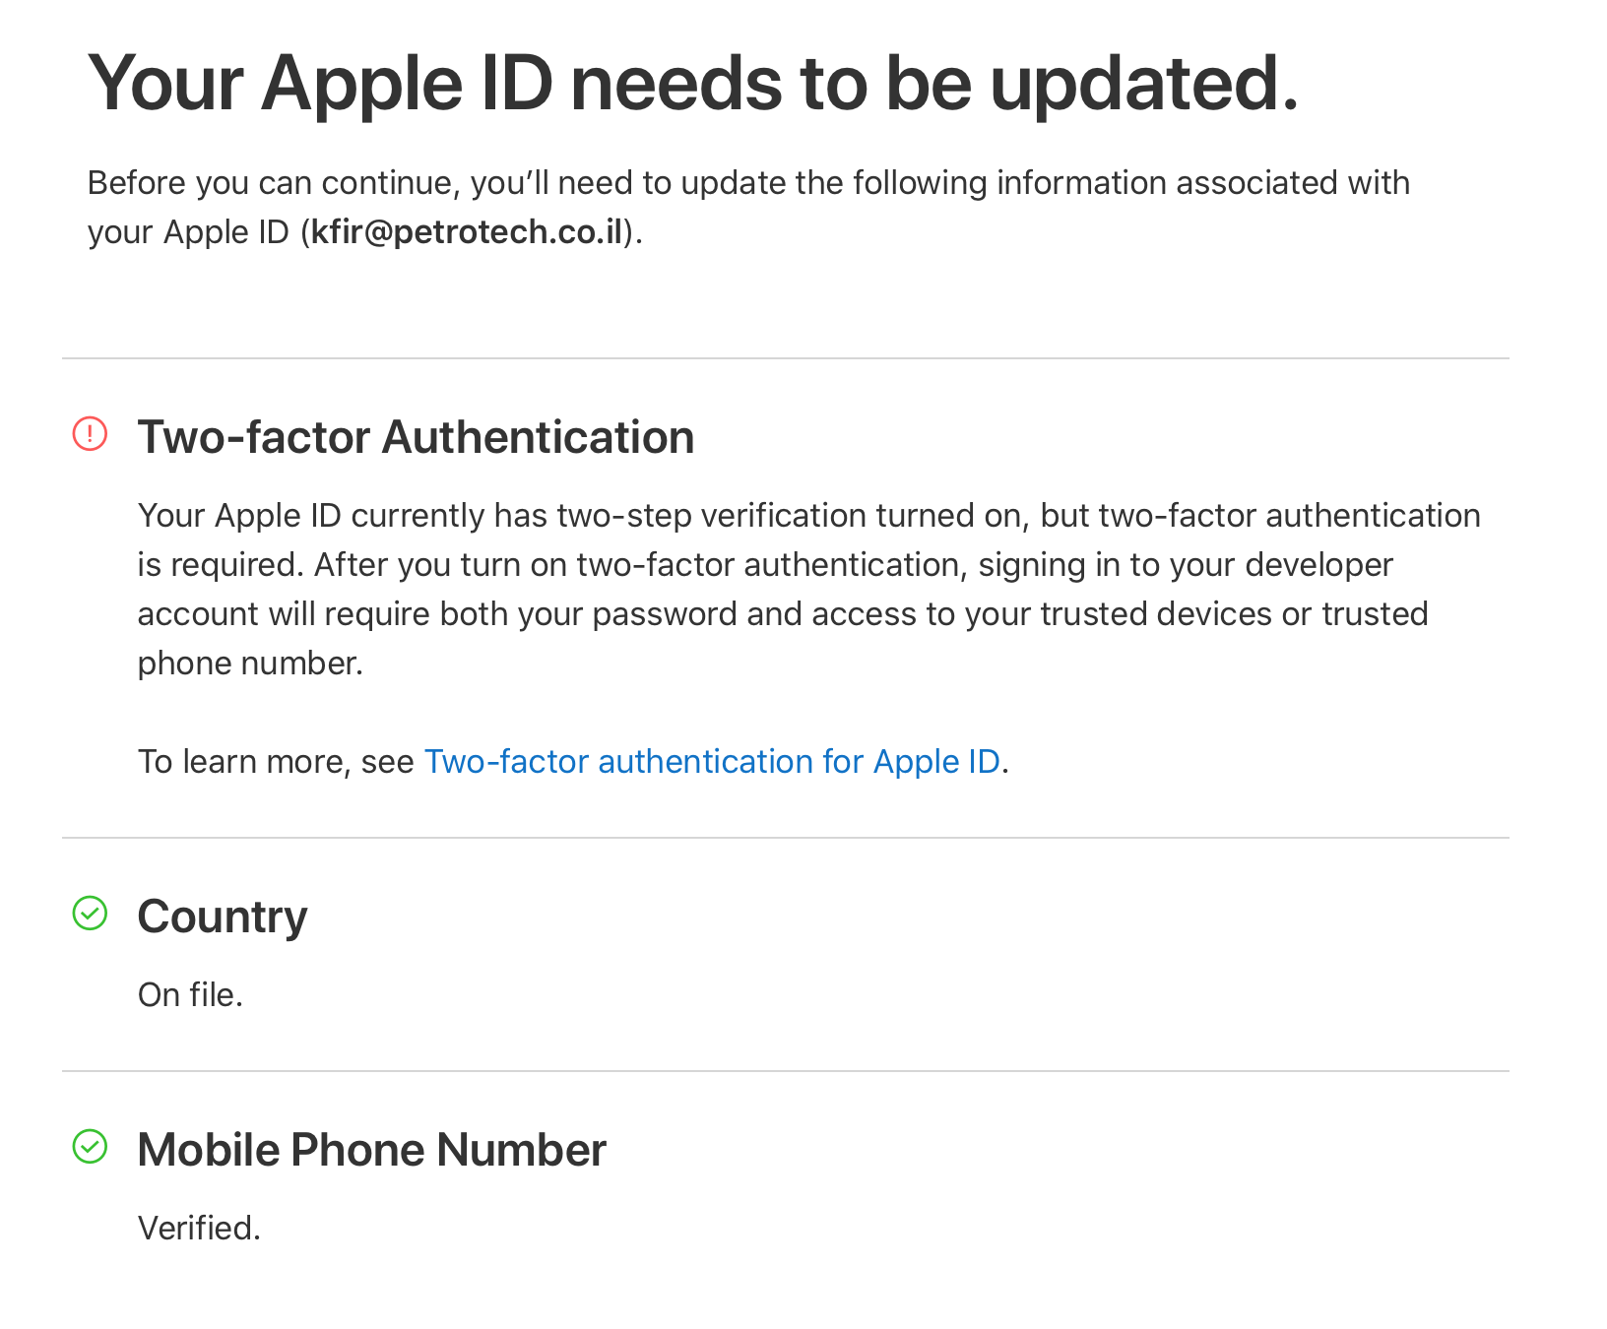Click the divider line above Two-factor Authentication
The image size is (1607, 1329).
pos(785,358)
